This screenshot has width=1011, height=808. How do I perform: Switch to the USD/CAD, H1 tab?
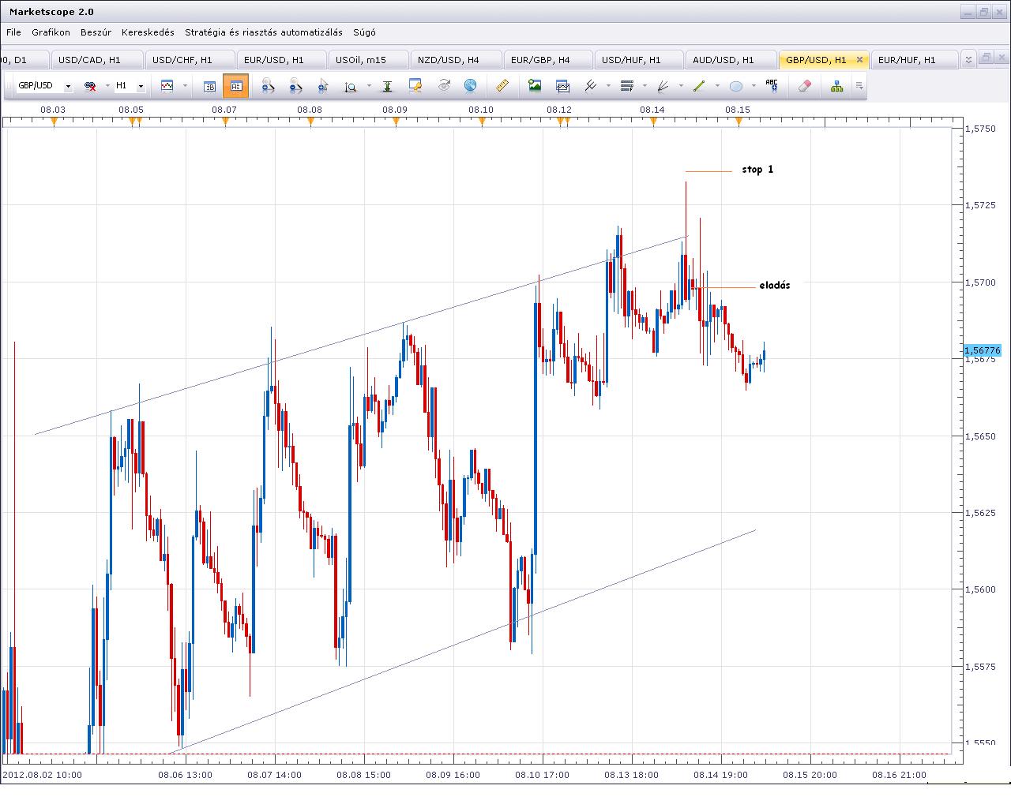[x=97, y=60]
